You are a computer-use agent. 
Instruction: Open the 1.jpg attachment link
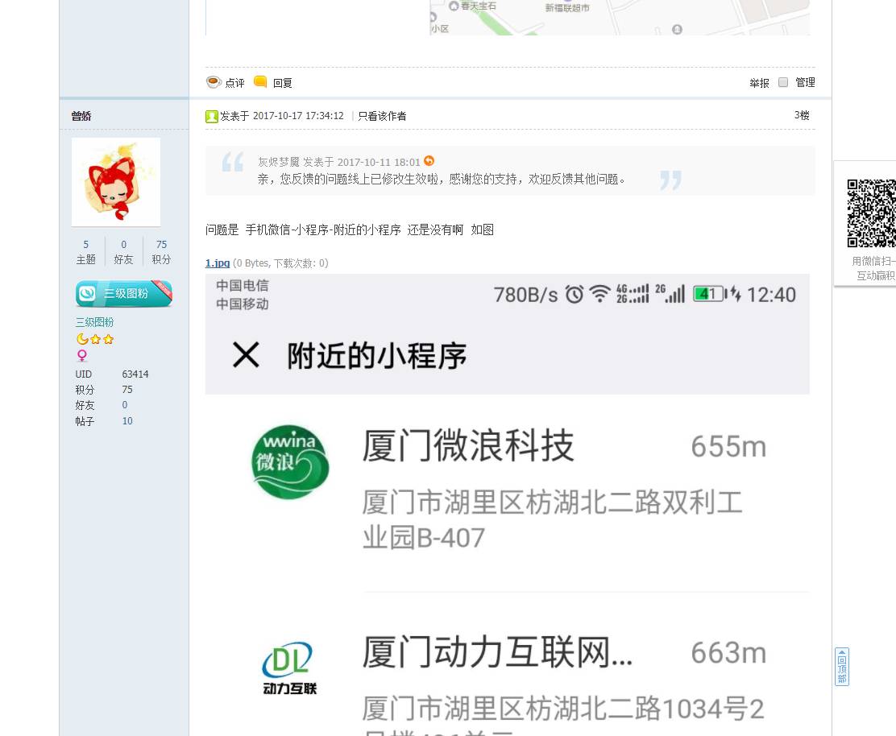click(217, 263)
